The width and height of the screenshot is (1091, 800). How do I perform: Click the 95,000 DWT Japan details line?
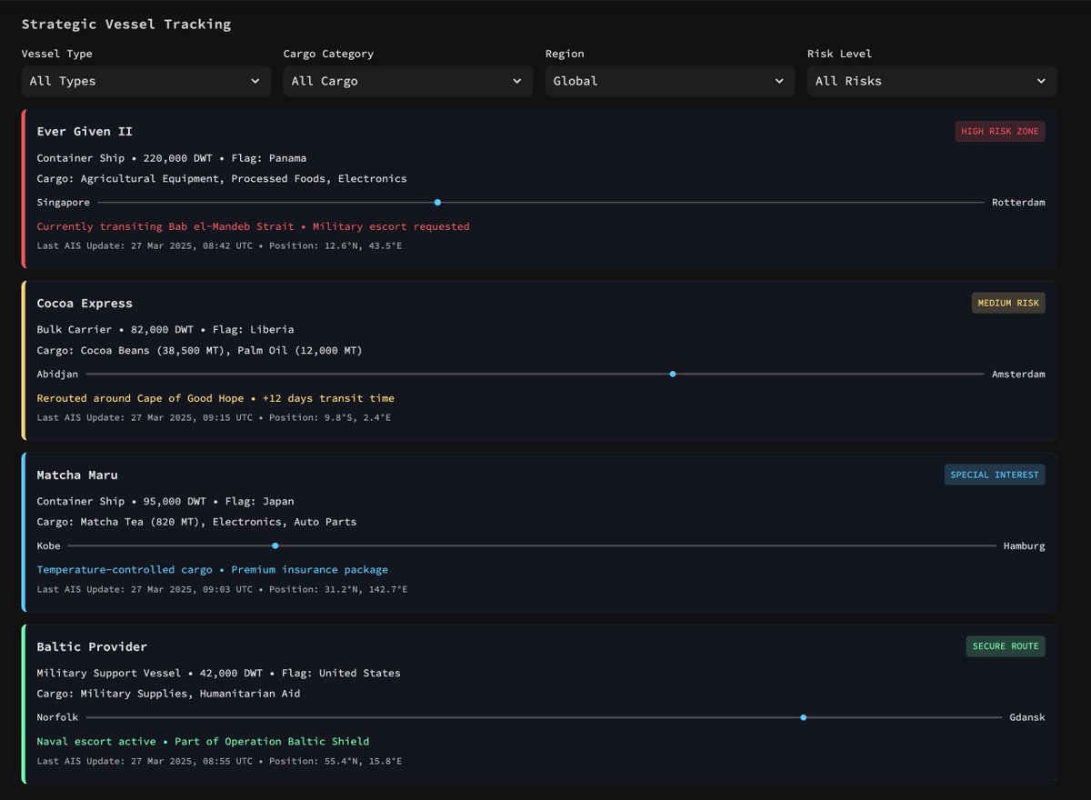click(x=165, y=501)
